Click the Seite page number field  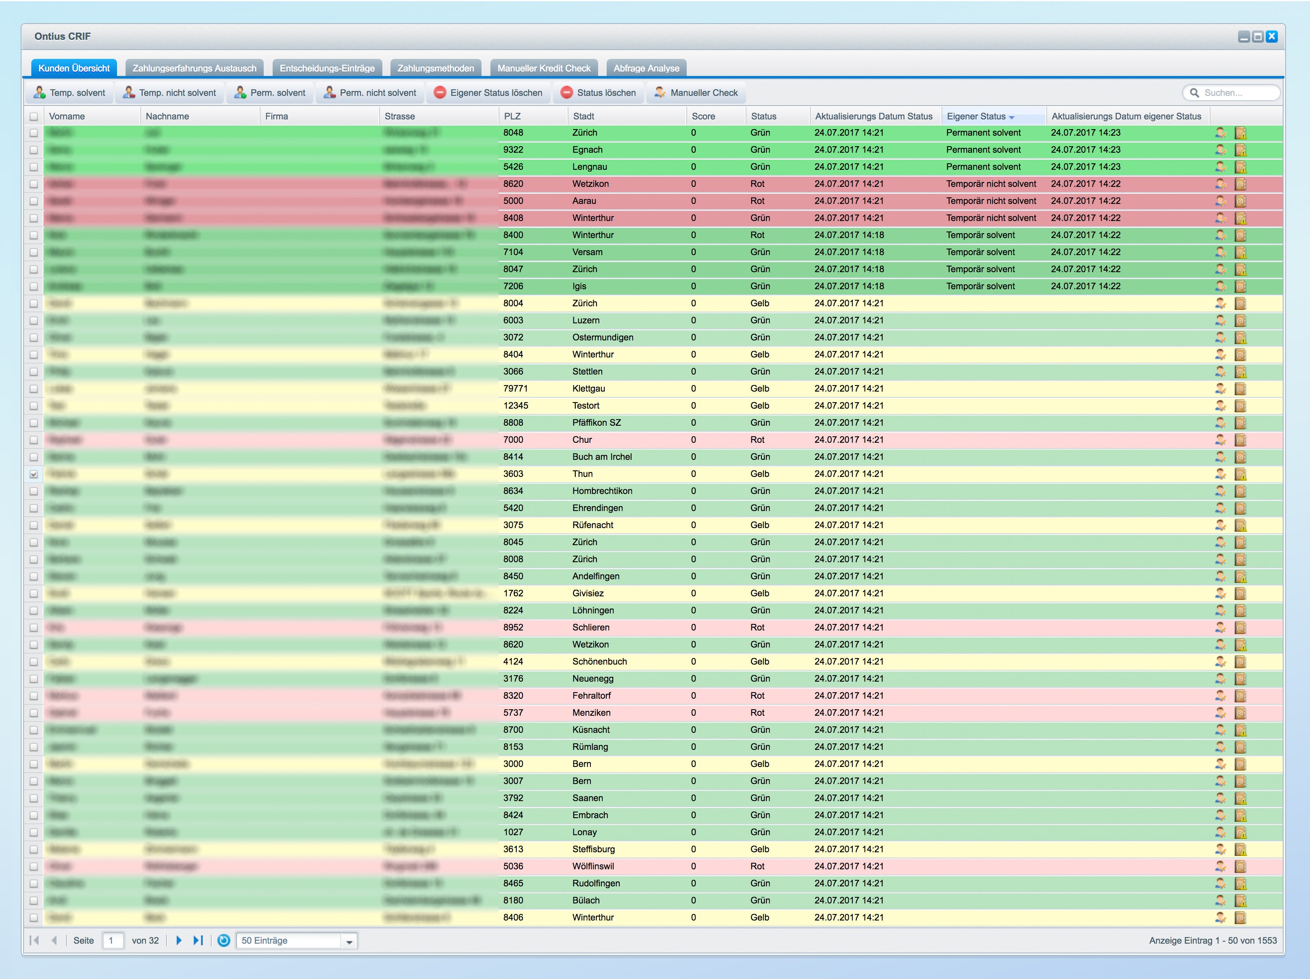point(113,940)
